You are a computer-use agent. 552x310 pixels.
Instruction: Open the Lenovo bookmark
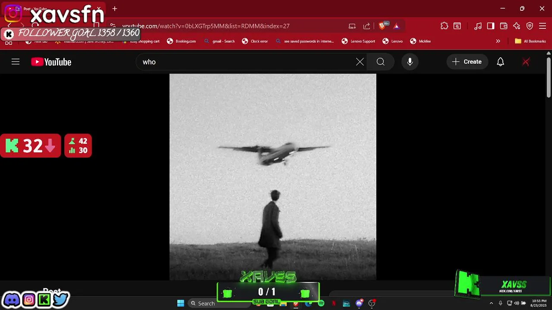393,41
